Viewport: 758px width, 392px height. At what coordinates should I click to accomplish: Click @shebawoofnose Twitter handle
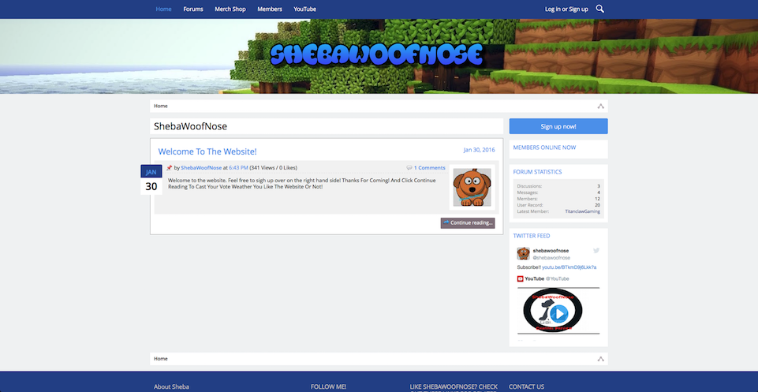pos(551,258)
